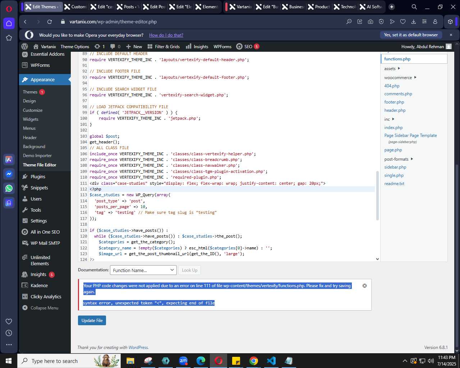
Task: Open history clock in Opera sidebar
Action: pos(9,333)
